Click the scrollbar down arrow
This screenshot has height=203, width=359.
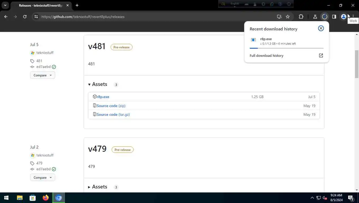point(357,190)
